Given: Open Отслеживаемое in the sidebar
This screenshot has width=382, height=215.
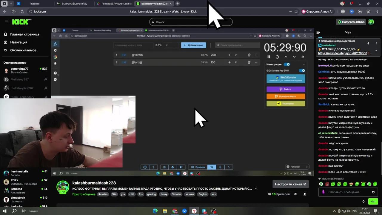Looking at the screenshot, I should click(20, 50).
